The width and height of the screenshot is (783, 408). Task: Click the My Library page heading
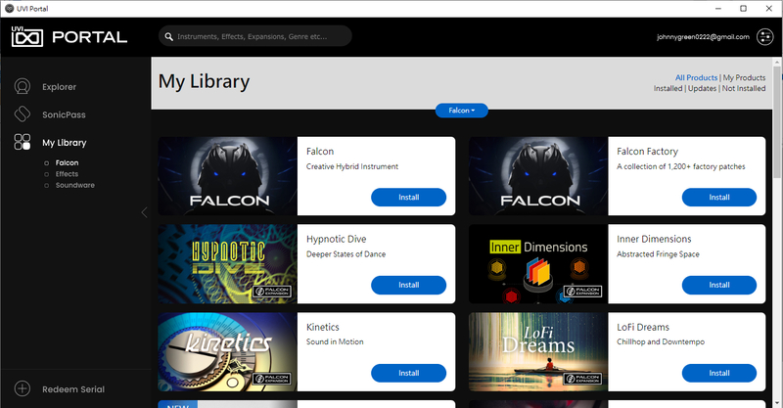204,82
